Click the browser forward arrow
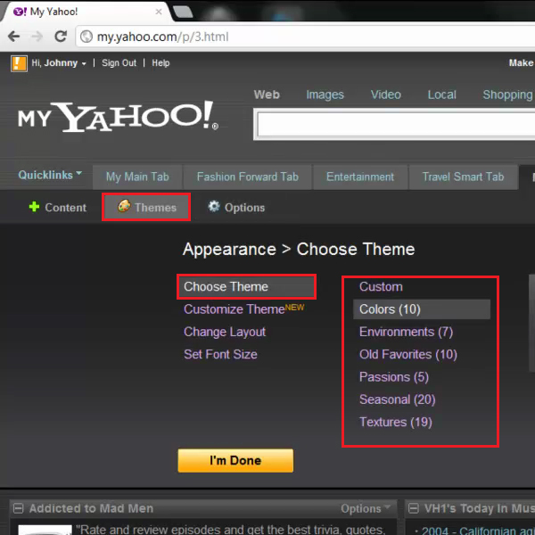Image resolution: width=535 pixels, height=535 pixels. (x=37, y=37)
